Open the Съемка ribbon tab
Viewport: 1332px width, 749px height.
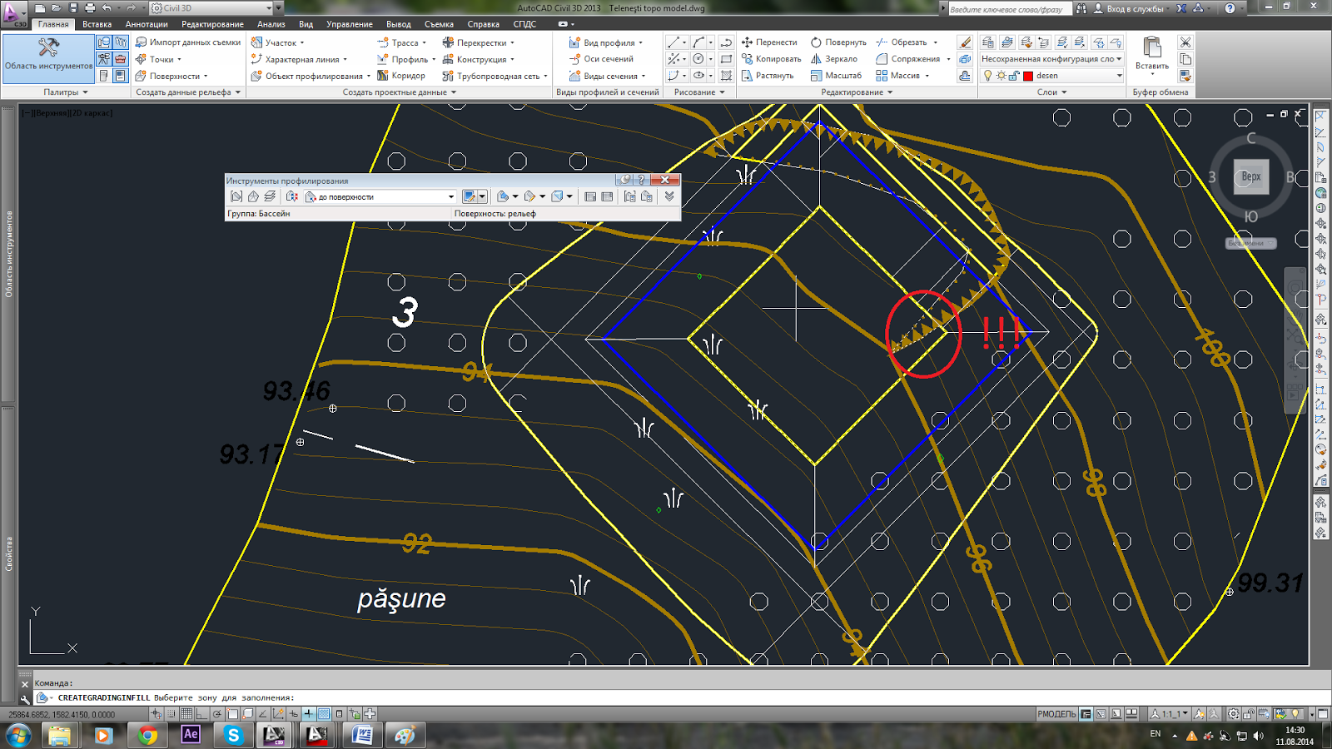point(439,24)
